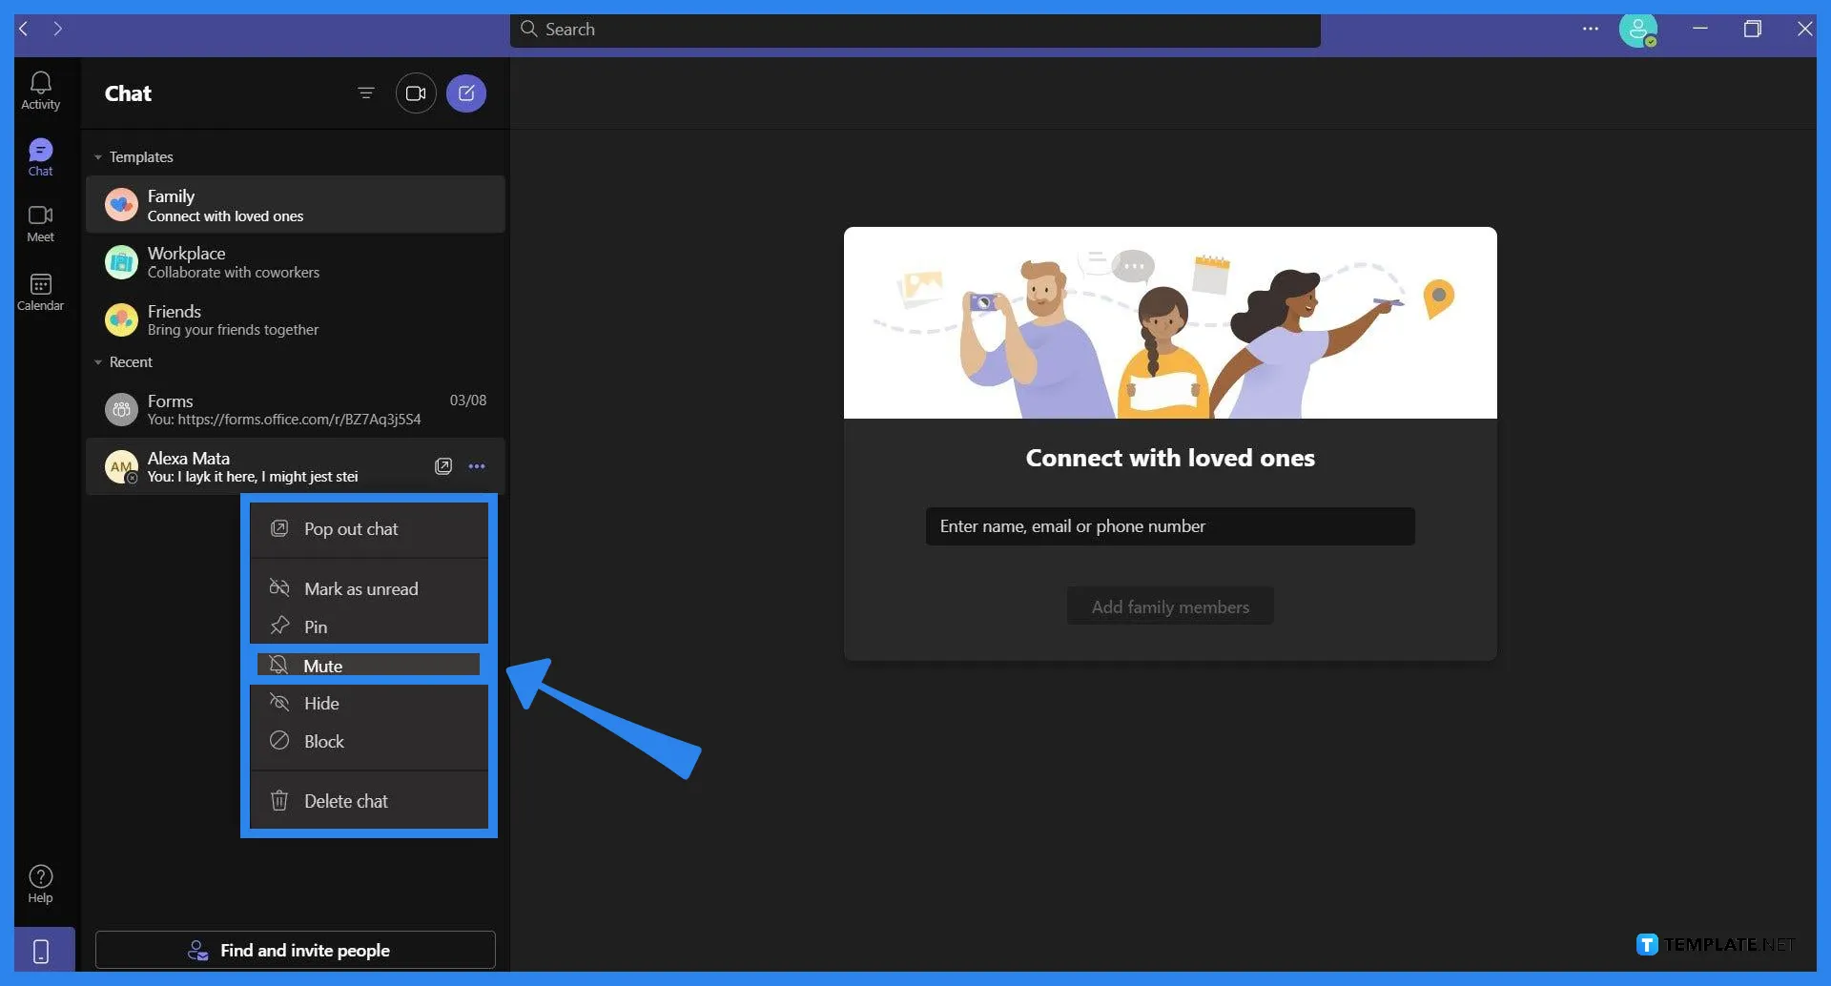Start a Meet now video call
Viewport: 1831px width, 986px height.
coord(416,92)
